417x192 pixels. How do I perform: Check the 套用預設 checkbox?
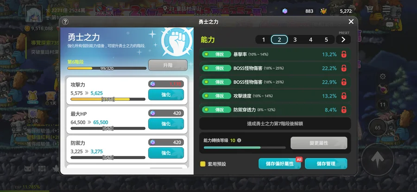pos(203,164)
